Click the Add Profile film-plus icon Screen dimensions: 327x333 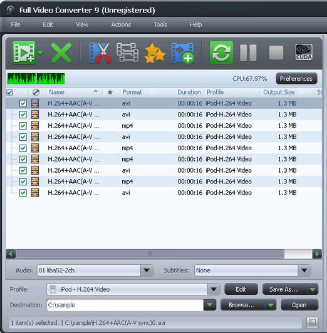182,53
